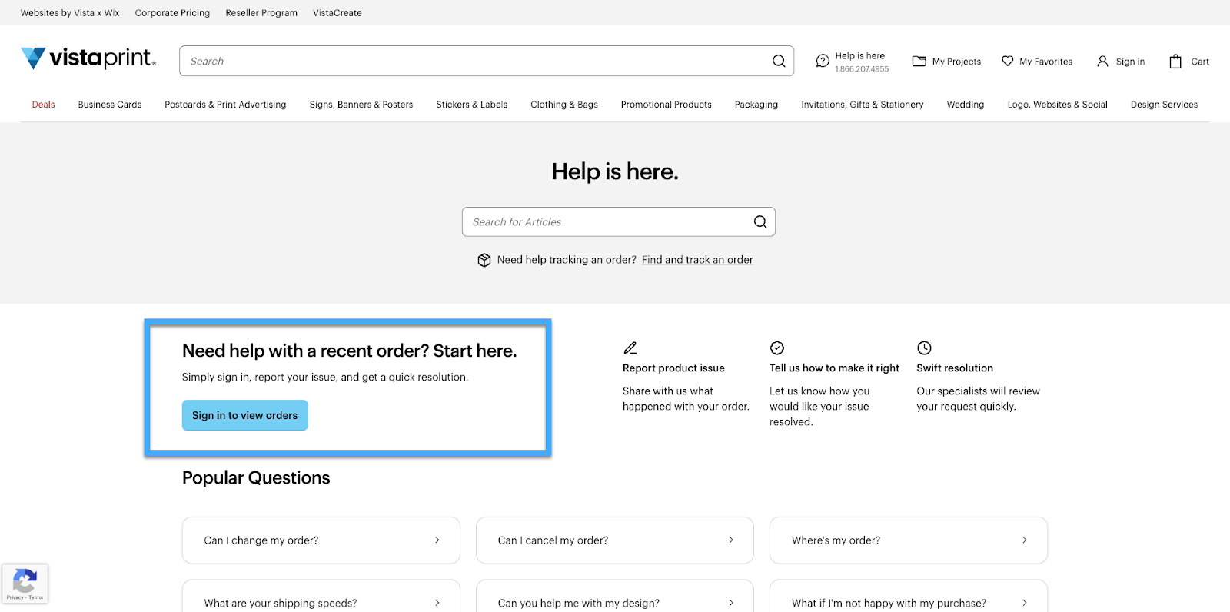Click the My Projects label
The height and width of the screenshot is (612, 1230).
coord(956,62)
